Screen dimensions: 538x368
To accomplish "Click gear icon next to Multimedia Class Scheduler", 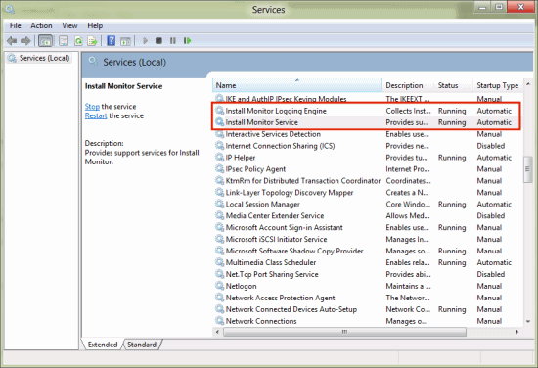I will point(219,262).
